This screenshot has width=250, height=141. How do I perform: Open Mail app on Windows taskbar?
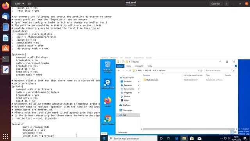click(200, 138)
